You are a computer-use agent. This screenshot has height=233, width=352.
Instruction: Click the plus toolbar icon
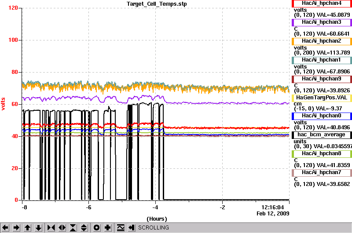click(108, 228)
